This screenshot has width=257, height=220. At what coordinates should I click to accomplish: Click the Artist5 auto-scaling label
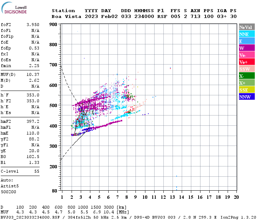[10, 186]
